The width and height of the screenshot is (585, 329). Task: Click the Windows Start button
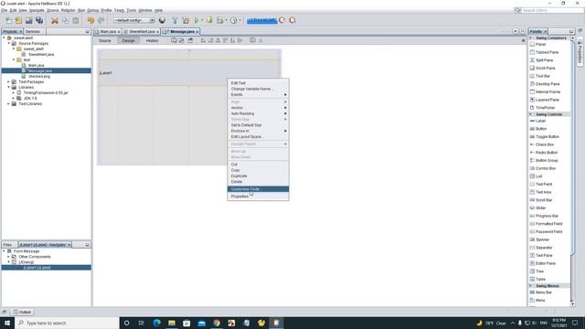point(7,323)
